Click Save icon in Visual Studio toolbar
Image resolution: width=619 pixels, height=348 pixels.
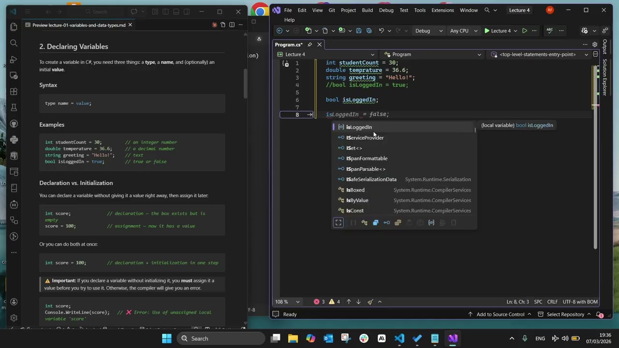coord(359,31)
